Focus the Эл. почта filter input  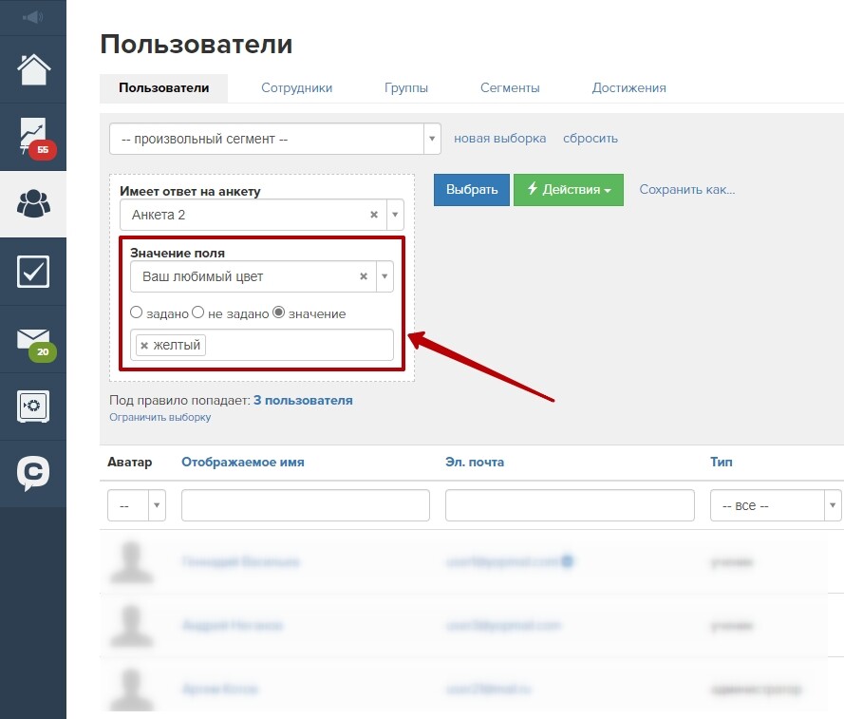[x=570, y=505]
